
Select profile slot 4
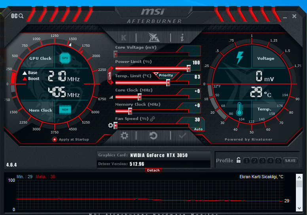270,160
